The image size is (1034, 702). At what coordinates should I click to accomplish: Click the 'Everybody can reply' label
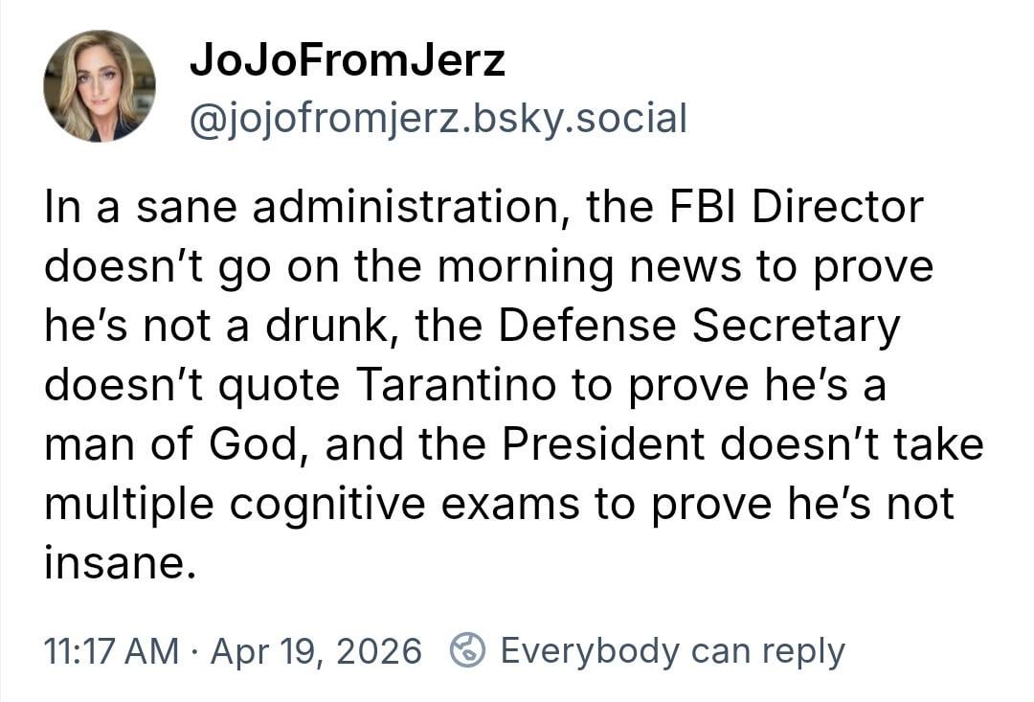[x=672, y=651]
